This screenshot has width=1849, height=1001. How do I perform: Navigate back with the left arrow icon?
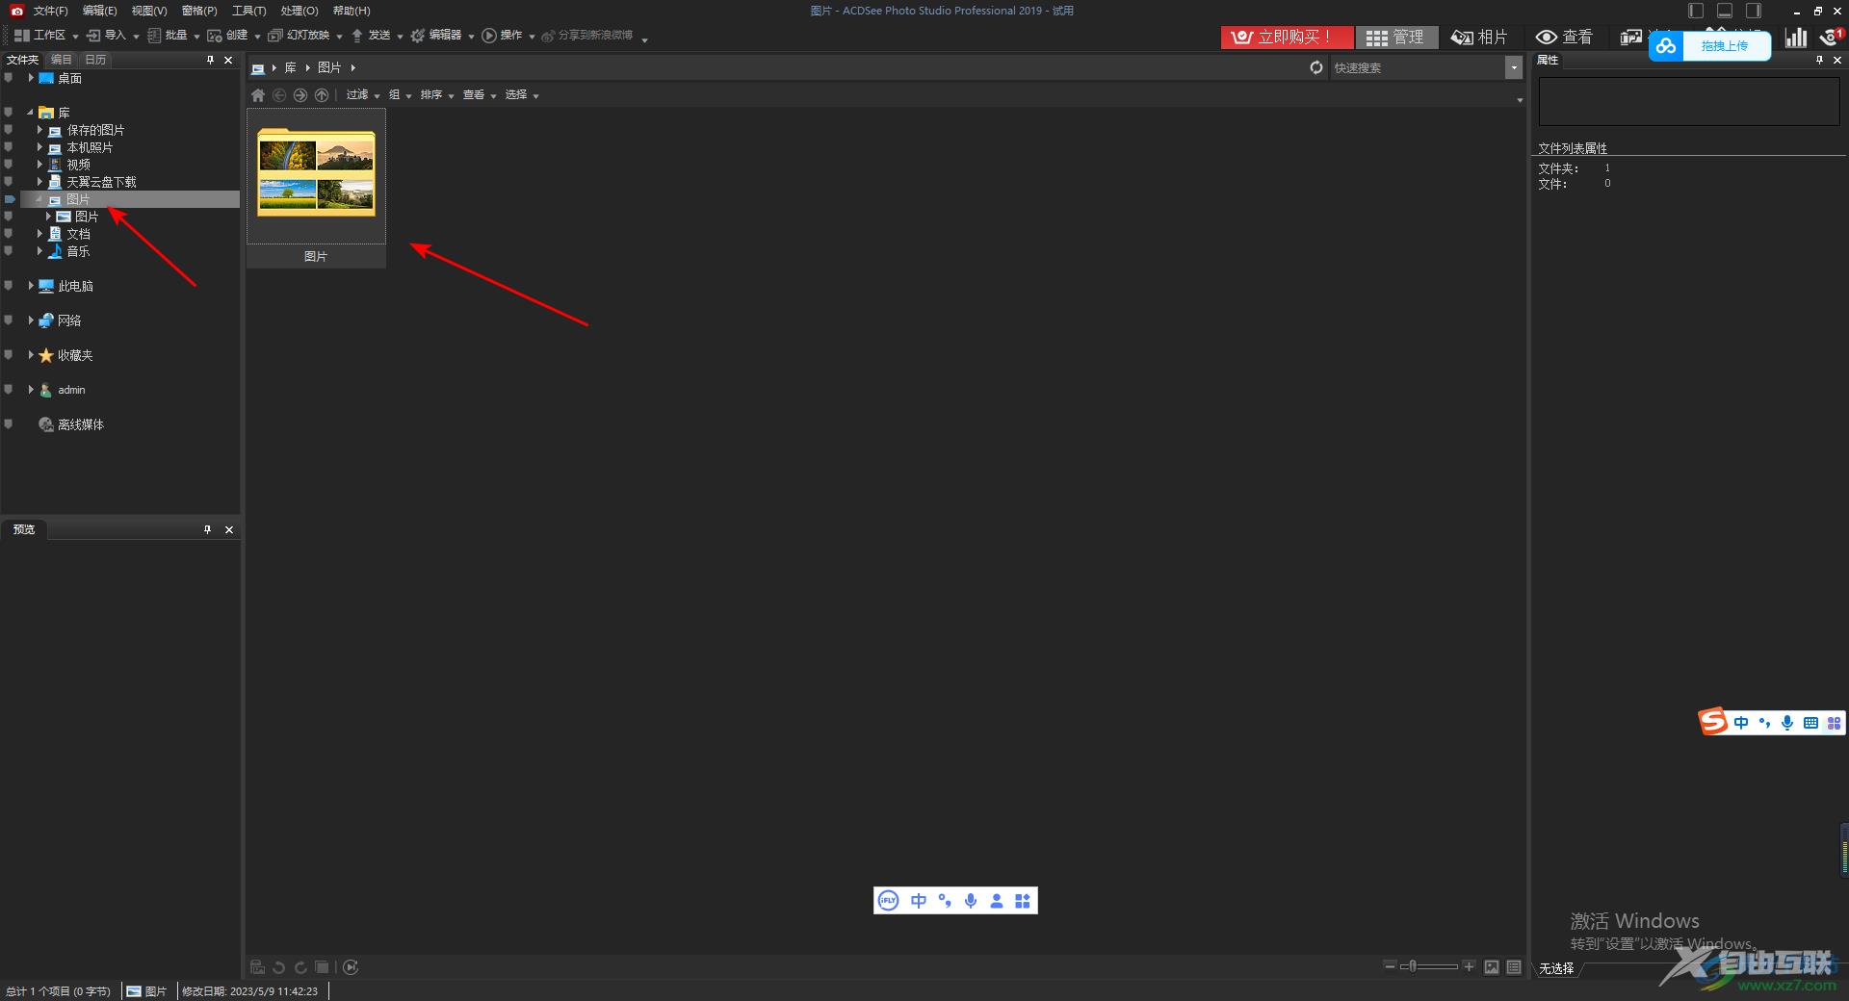coord(279,95)
